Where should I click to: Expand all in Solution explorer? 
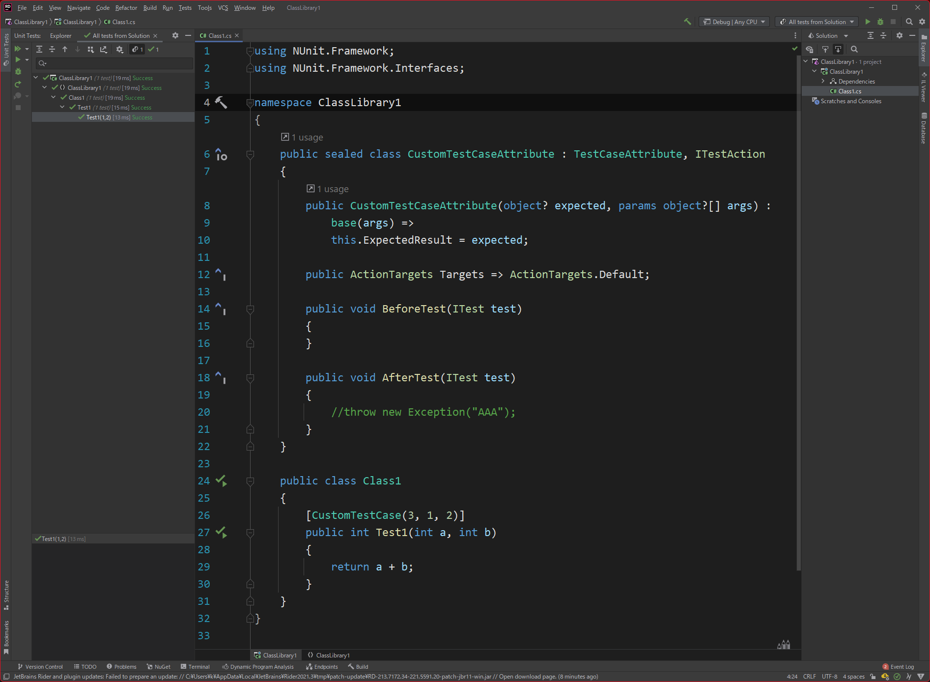(x=871, y=35)
